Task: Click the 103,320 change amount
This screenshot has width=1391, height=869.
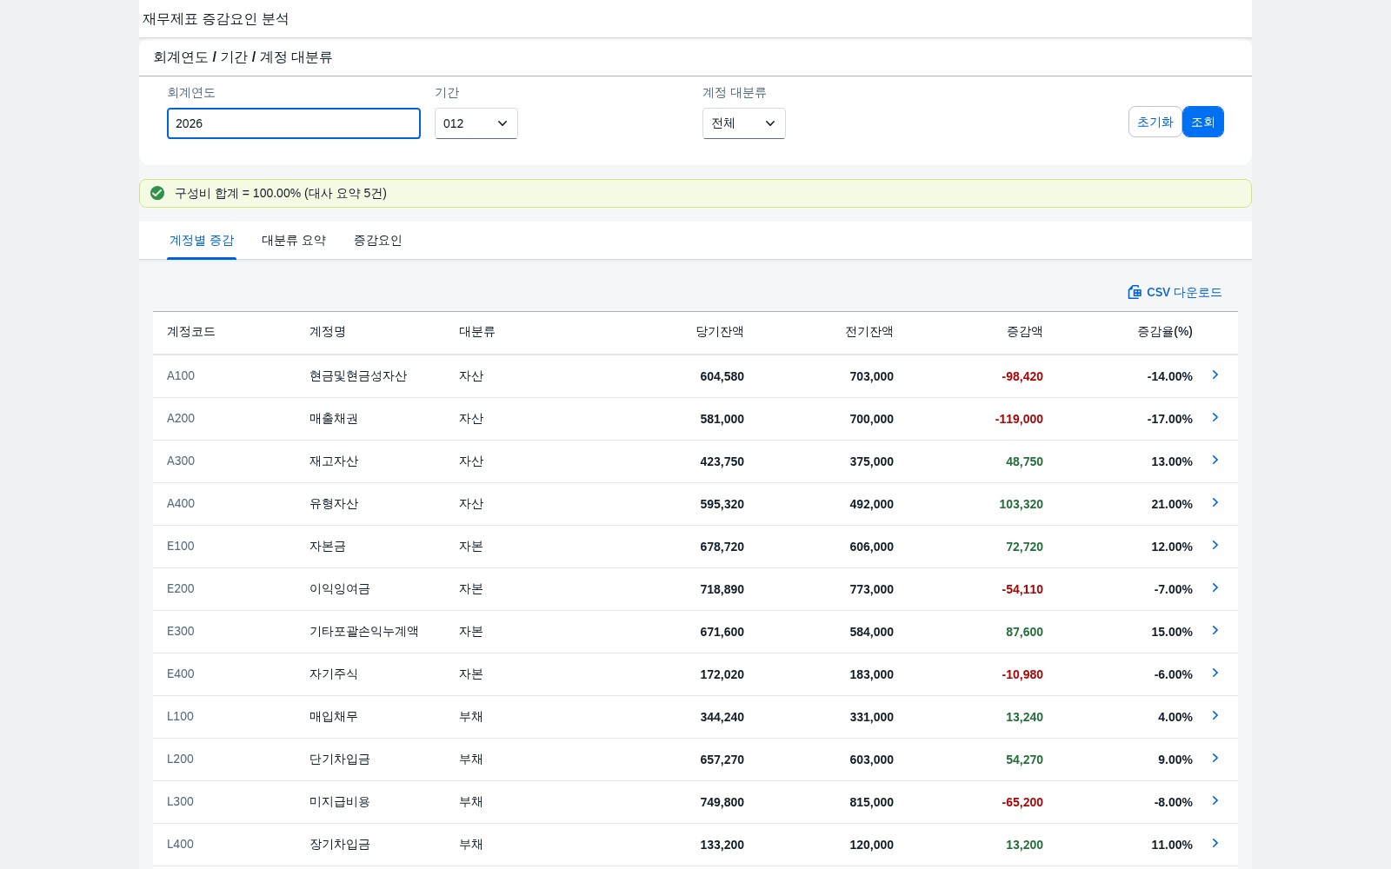Action: (x=1022, y=504)
